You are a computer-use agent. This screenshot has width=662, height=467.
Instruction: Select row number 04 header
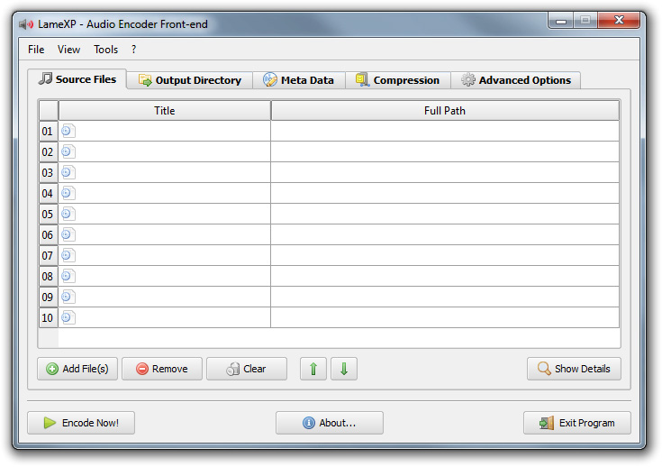tap(48, 193)
